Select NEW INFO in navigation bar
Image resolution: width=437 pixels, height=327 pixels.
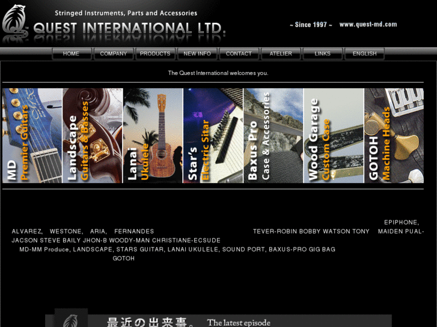[197, 54]
